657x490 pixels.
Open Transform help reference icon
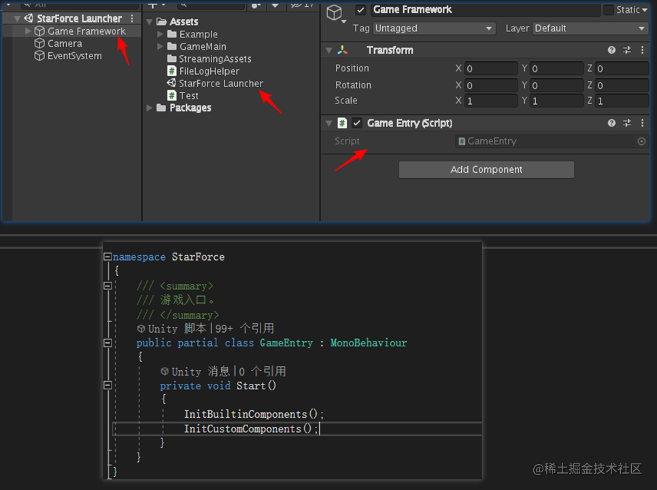(611, 50)
